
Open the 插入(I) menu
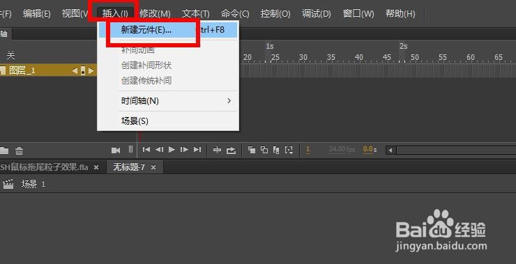(115, 14)
